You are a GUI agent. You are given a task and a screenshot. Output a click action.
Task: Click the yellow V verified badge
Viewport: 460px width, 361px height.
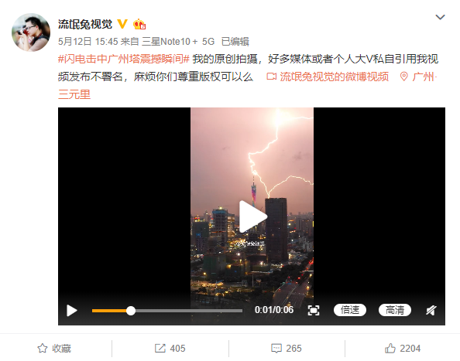coord(122,24)
